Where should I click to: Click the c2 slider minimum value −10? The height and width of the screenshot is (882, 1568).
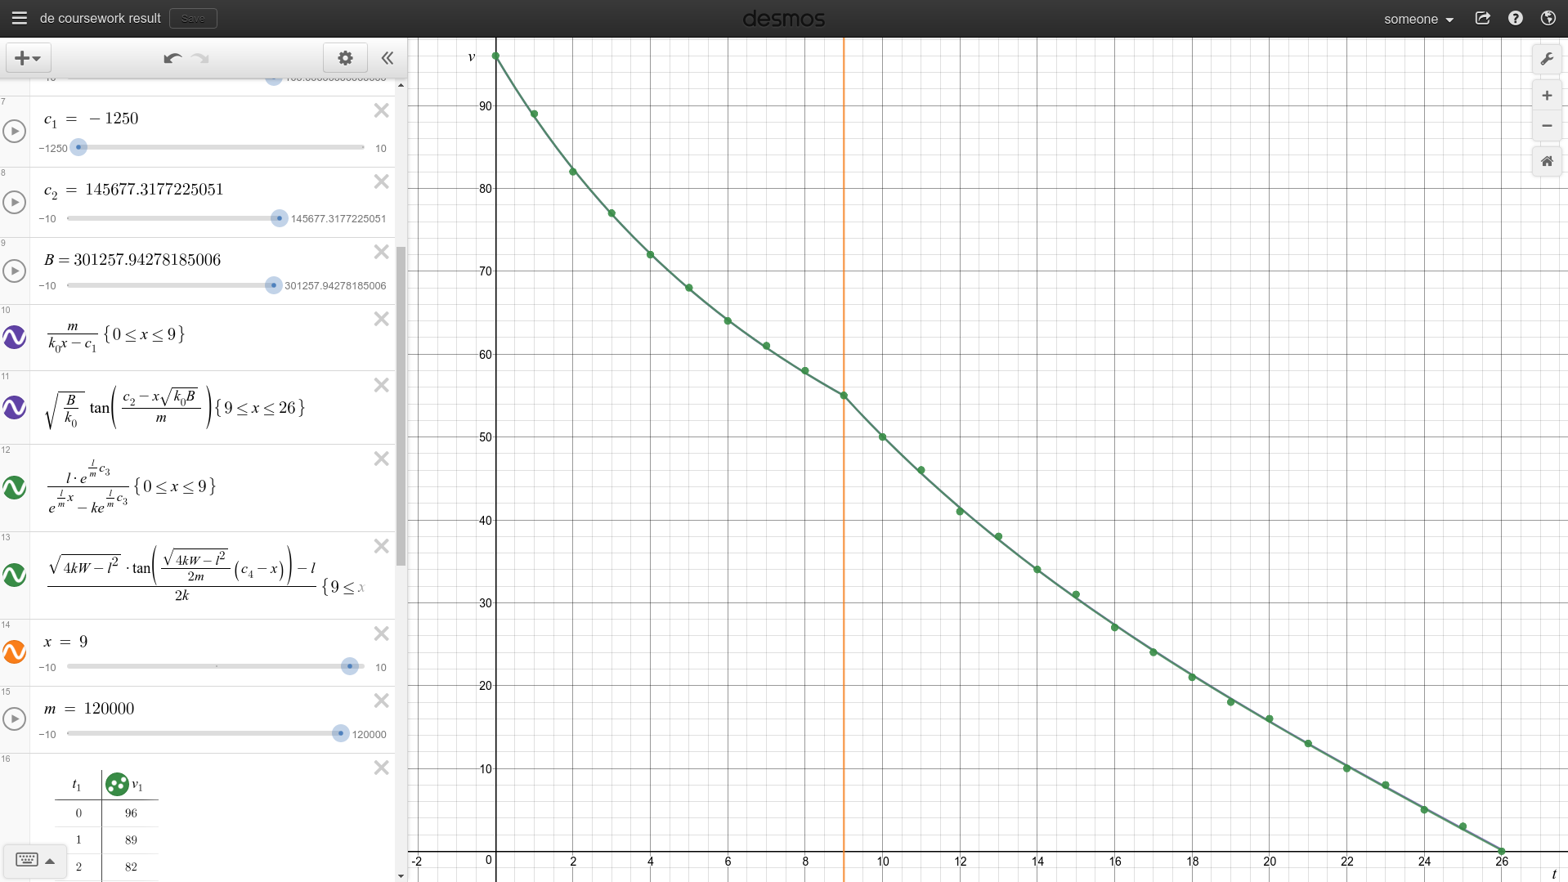(x=48, y=219)
